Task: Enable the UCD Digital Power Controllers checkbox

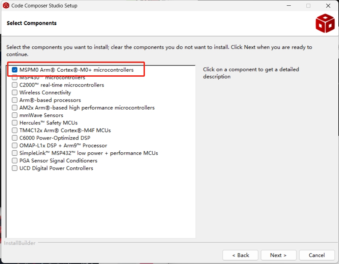Action: tap(14, 168)
